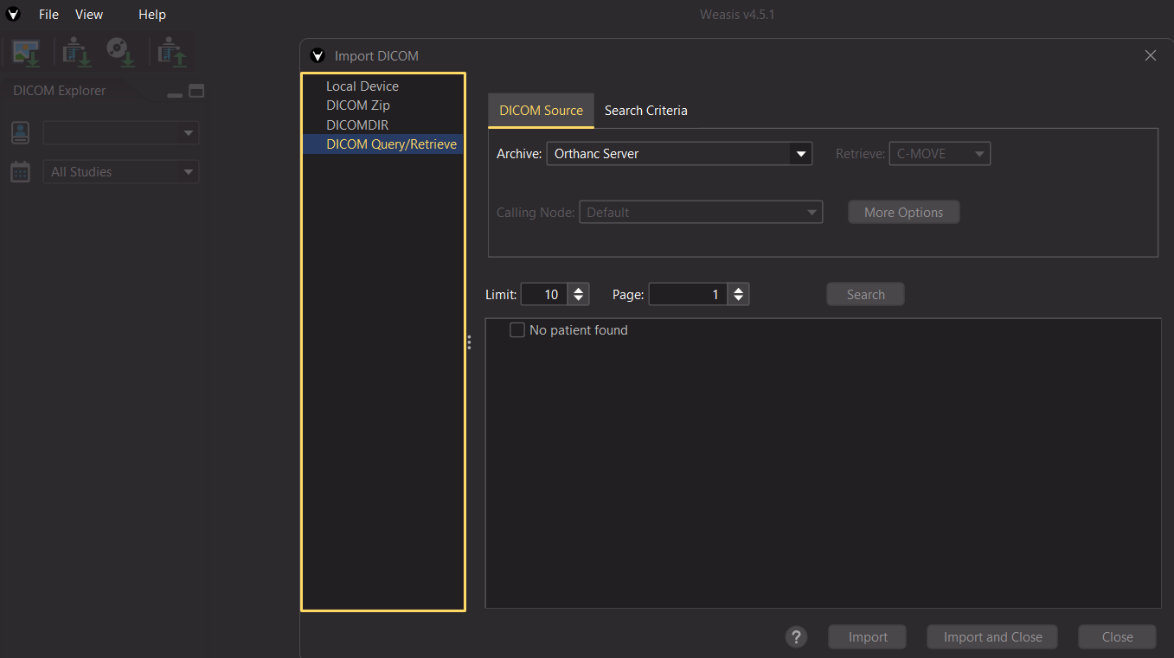The height and width of the screenshot is (658, 1174).
Task: Click the Close button at dialog bottom
Action: 1117,637
